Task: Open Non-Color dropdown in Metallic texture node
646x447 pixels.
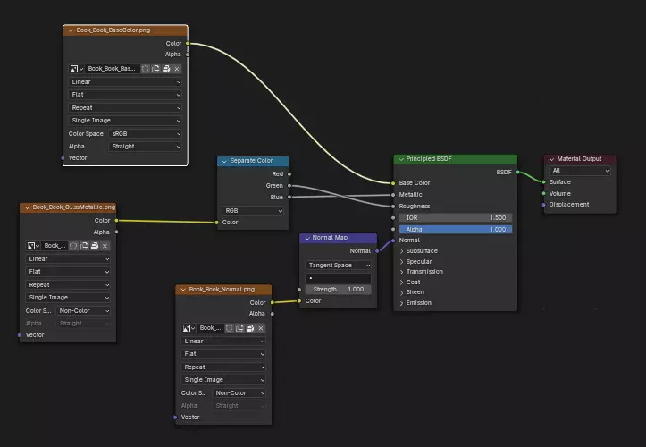Action: click(x=84, y=311)
